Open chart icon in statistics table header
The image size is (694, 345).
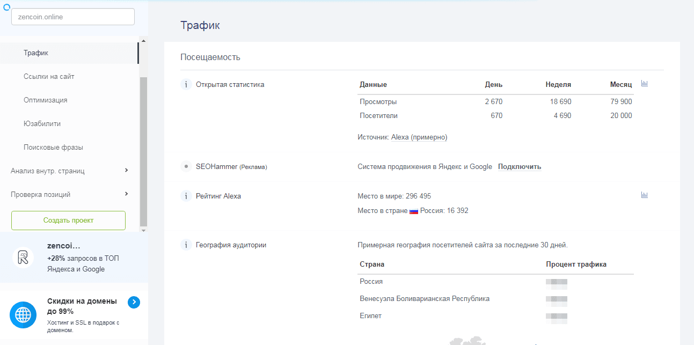tap(645, 84)
